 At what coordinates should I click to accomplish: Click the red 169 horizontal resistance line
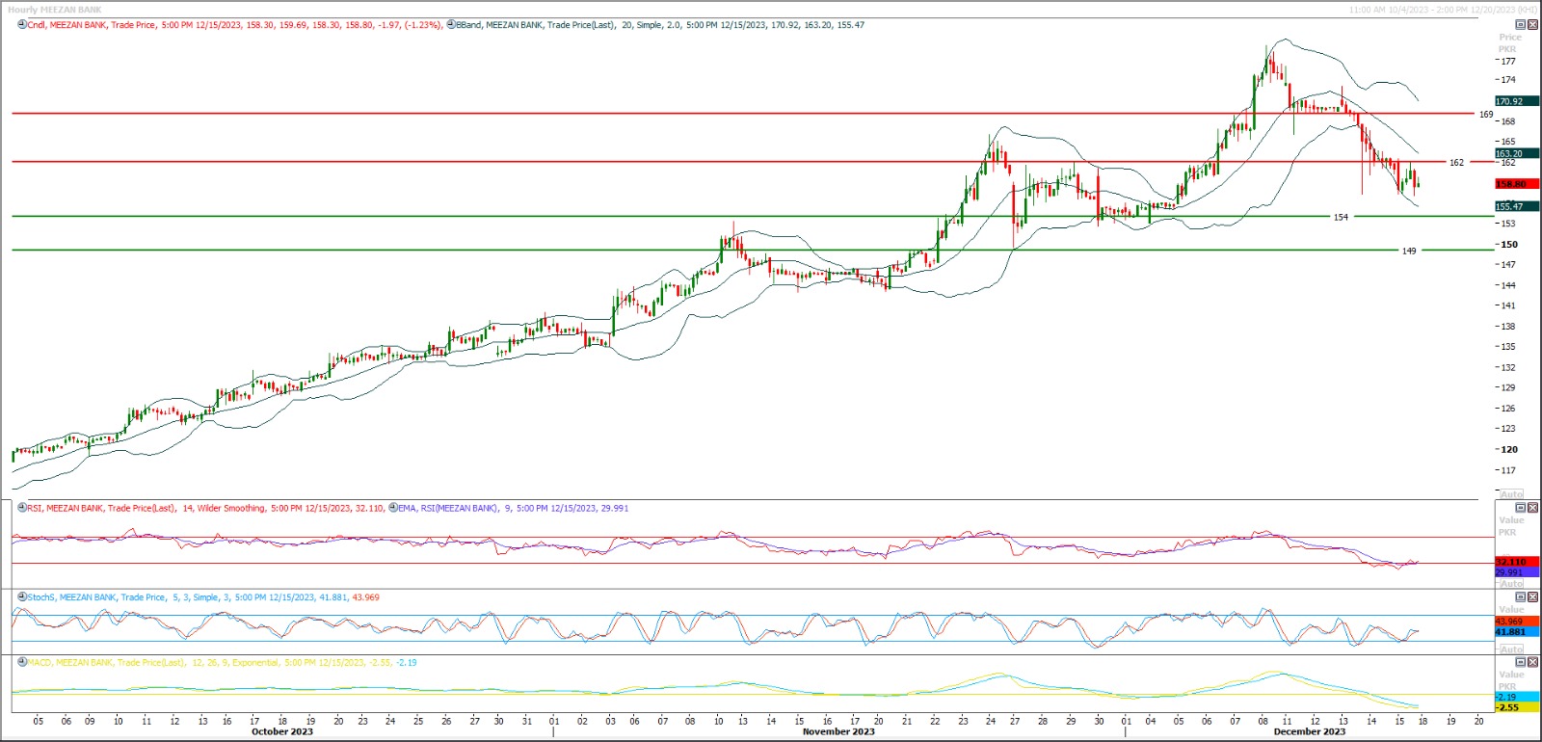(742, 114)
